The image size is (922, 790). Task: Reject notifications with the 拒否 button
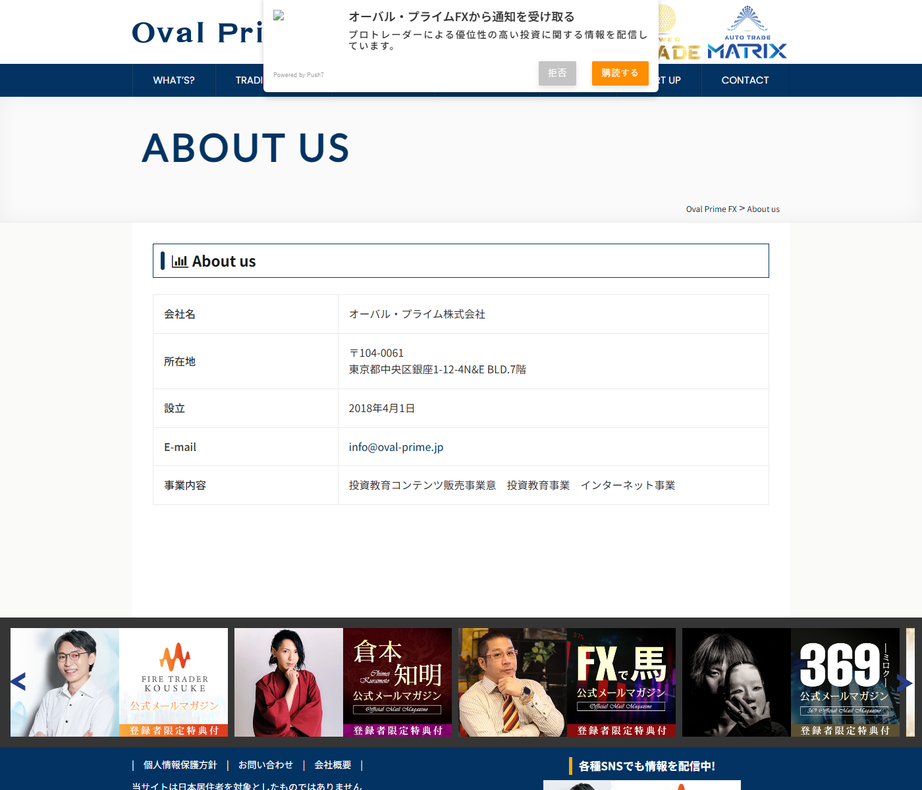[x=557, y=73]
